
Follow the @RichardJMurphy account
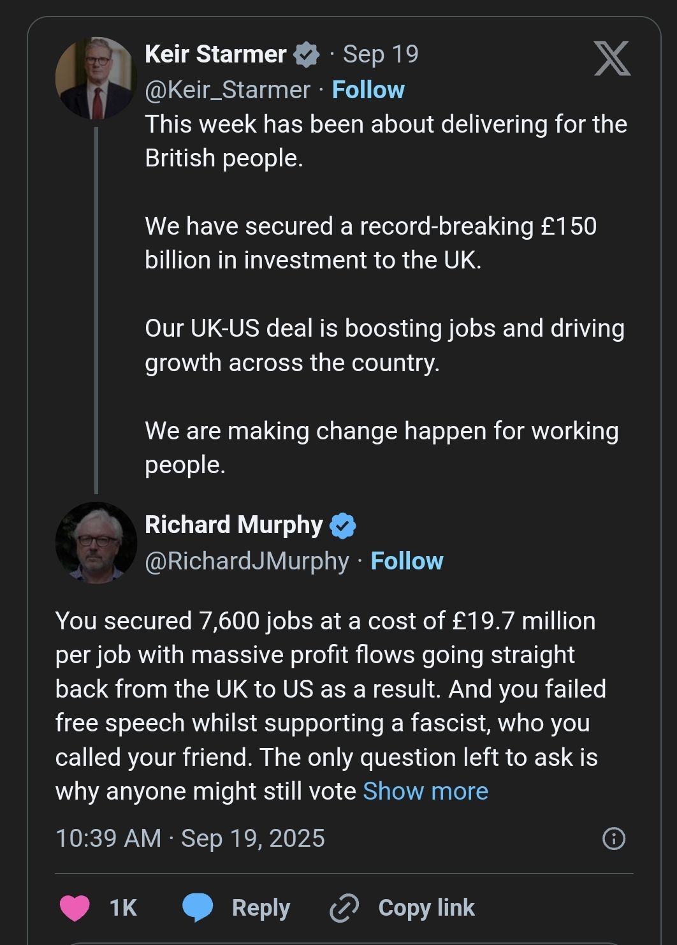(407, 561)
